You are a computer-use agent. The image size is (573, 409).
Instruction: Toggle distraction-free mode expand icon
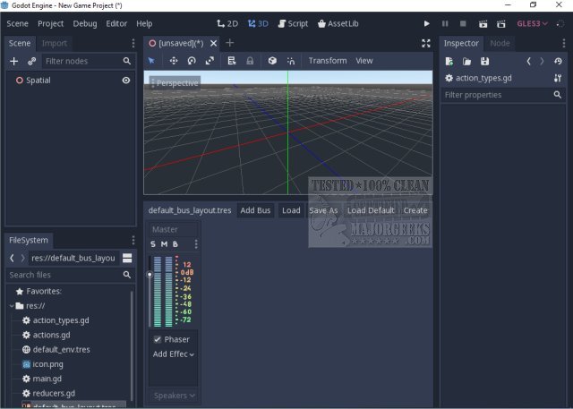click(426, 43)
